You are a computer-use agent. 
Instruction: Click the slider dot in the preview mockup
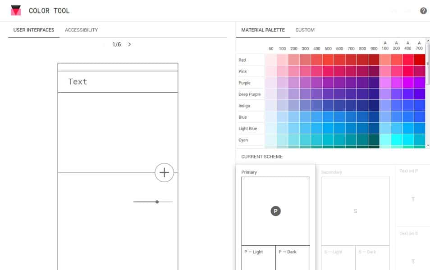tap(156, 202)
